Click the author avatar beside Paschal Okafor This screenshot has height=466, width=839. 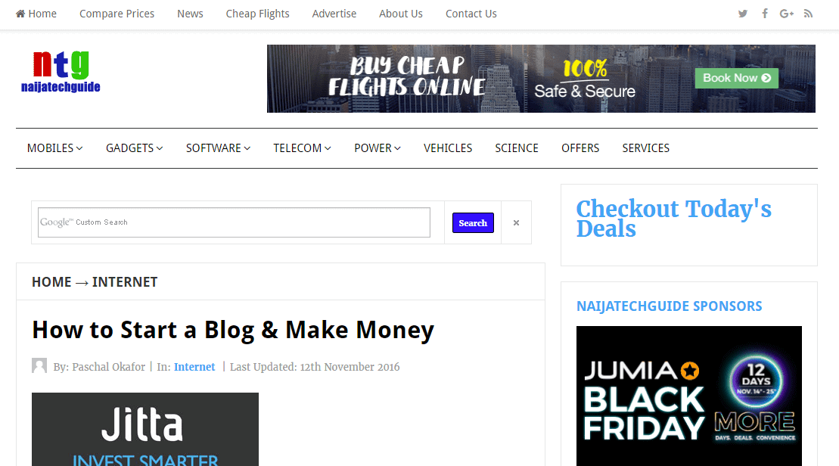[x=39, y=365]
